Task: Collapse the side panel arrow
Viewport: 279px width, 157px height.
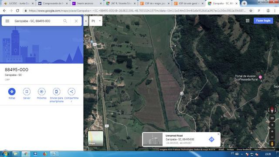Action: [x=86, y=21]
